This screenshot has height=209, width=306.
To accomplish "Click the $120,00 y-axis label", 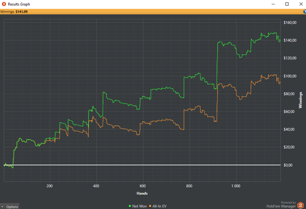I will (x=290, y=58).
